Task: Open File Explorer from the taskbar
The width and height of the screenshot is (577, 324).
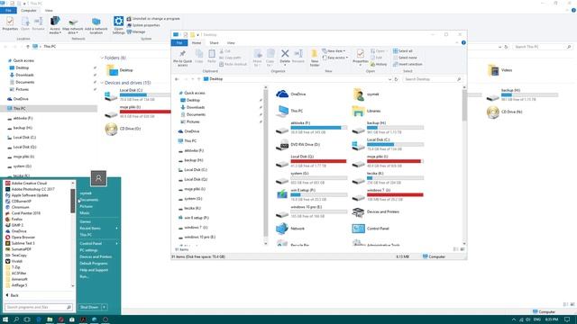Action: click(x=50, y=319)
